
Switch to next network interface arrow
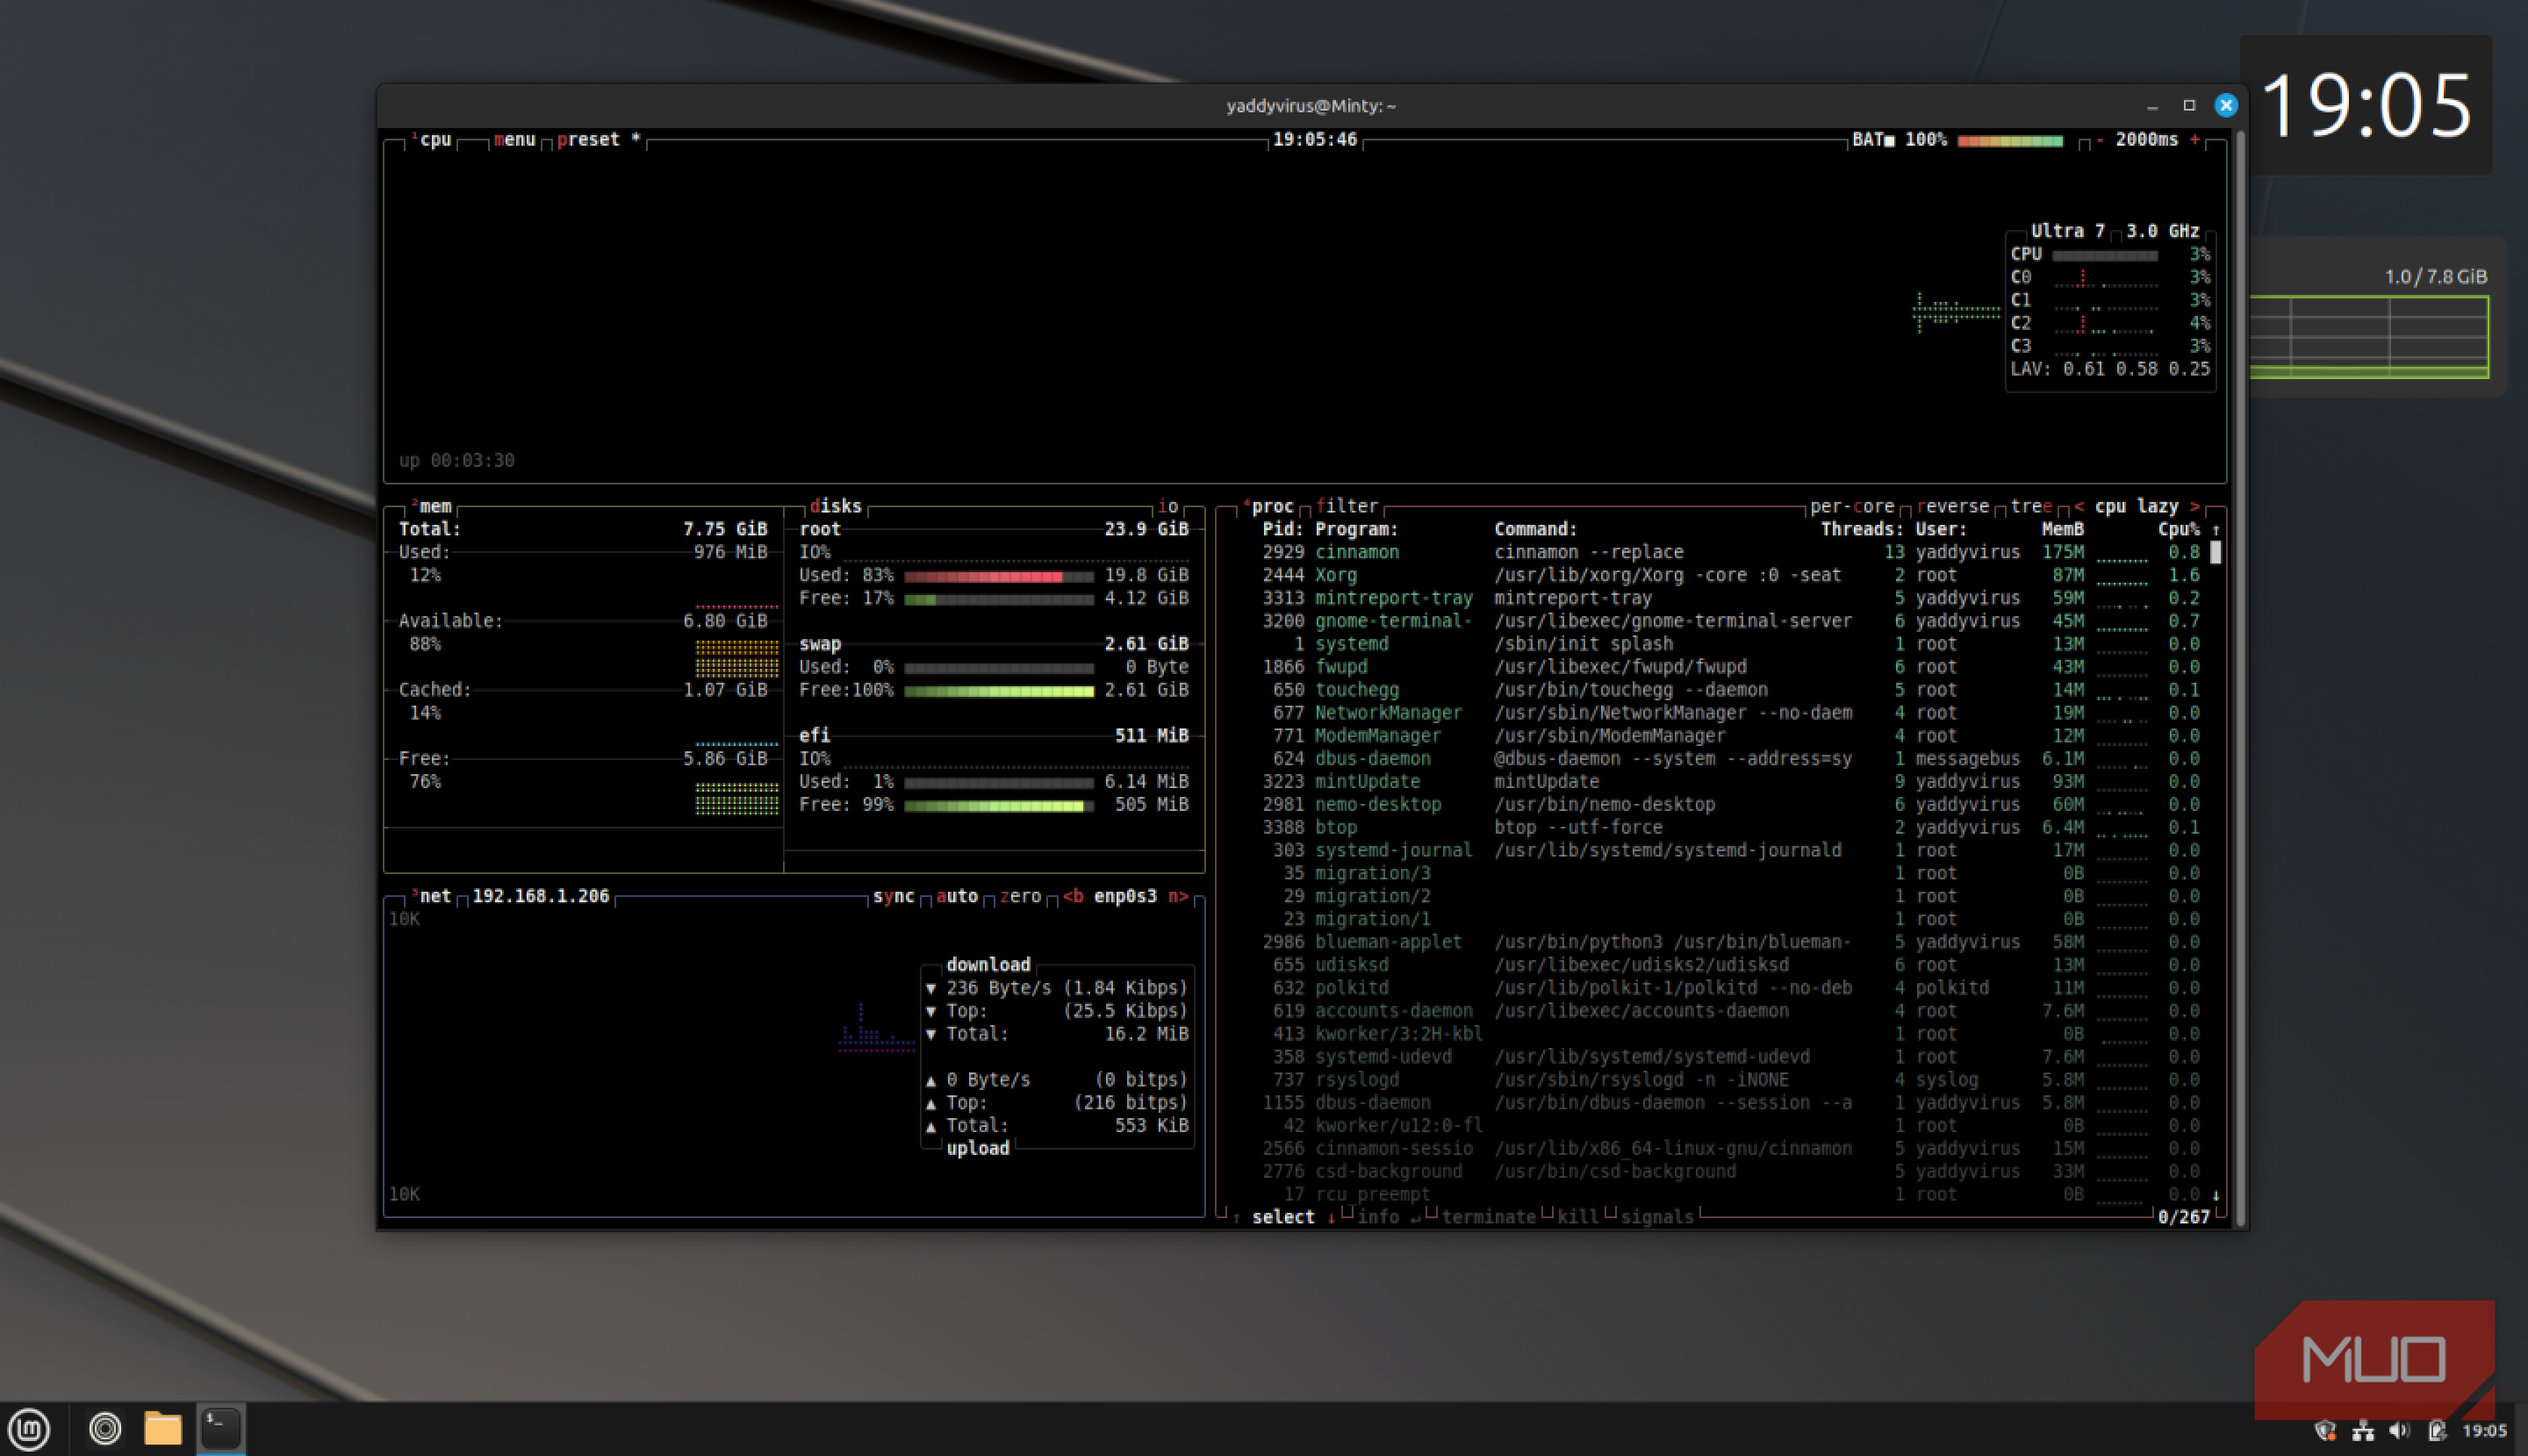click(x=1178, y=896)
